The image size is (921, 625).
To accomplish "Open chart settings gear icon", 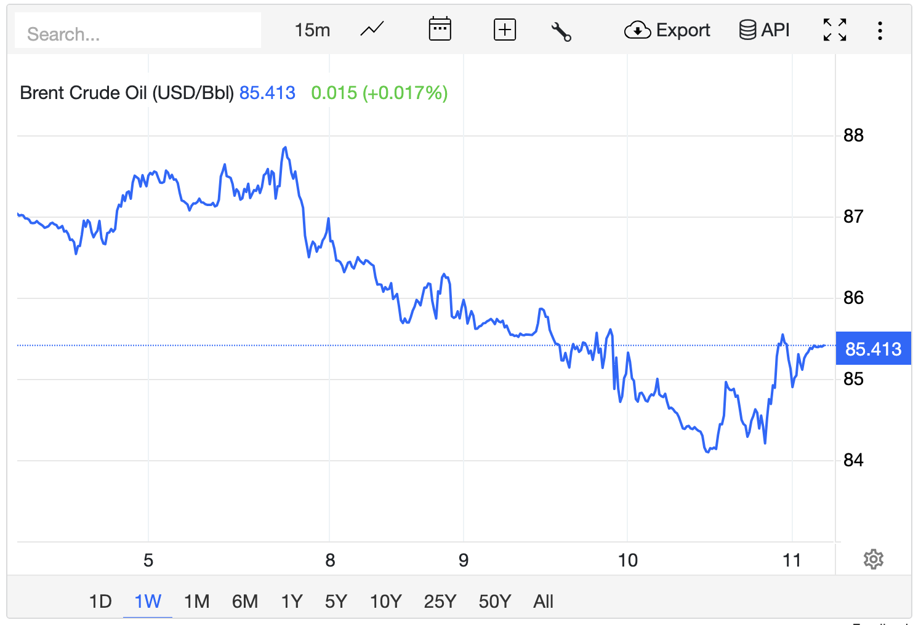I will tap(873, 559).
